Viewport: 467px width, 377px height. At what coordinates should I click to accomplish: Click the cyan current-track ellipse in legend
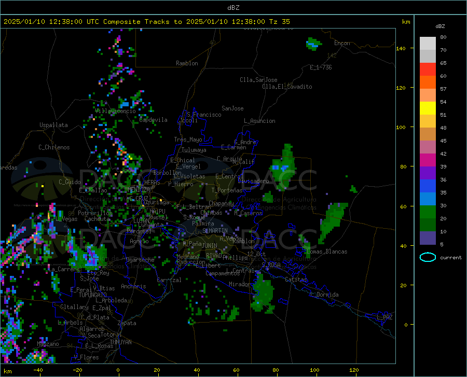point(428,257)
